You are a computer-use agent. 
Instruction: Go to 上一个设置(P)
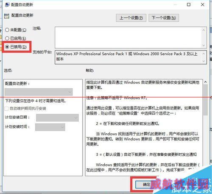[x=131, y=18]
